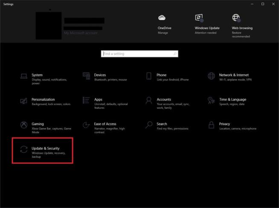Open Gaming settings title
The width and height of the screenshot is (279, 208).
(38, 124)
